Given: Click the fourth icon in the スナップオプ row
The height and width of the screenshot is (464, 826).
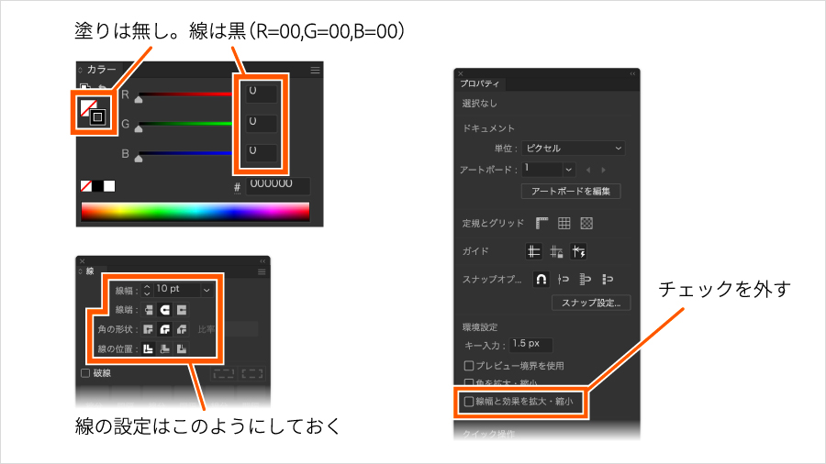Looking at the screenshot, I should click(x=608, y=280).
